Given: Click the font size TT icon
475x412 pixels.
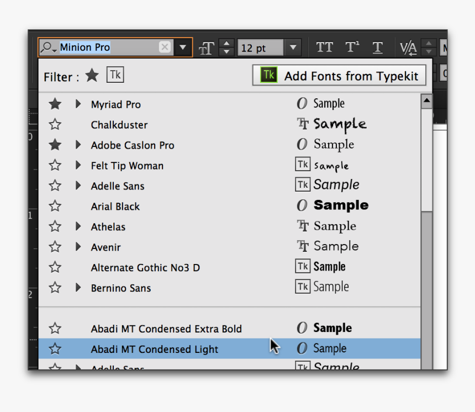Looking at the screenshot, I should pyautogui.click(x=207, y=48).
